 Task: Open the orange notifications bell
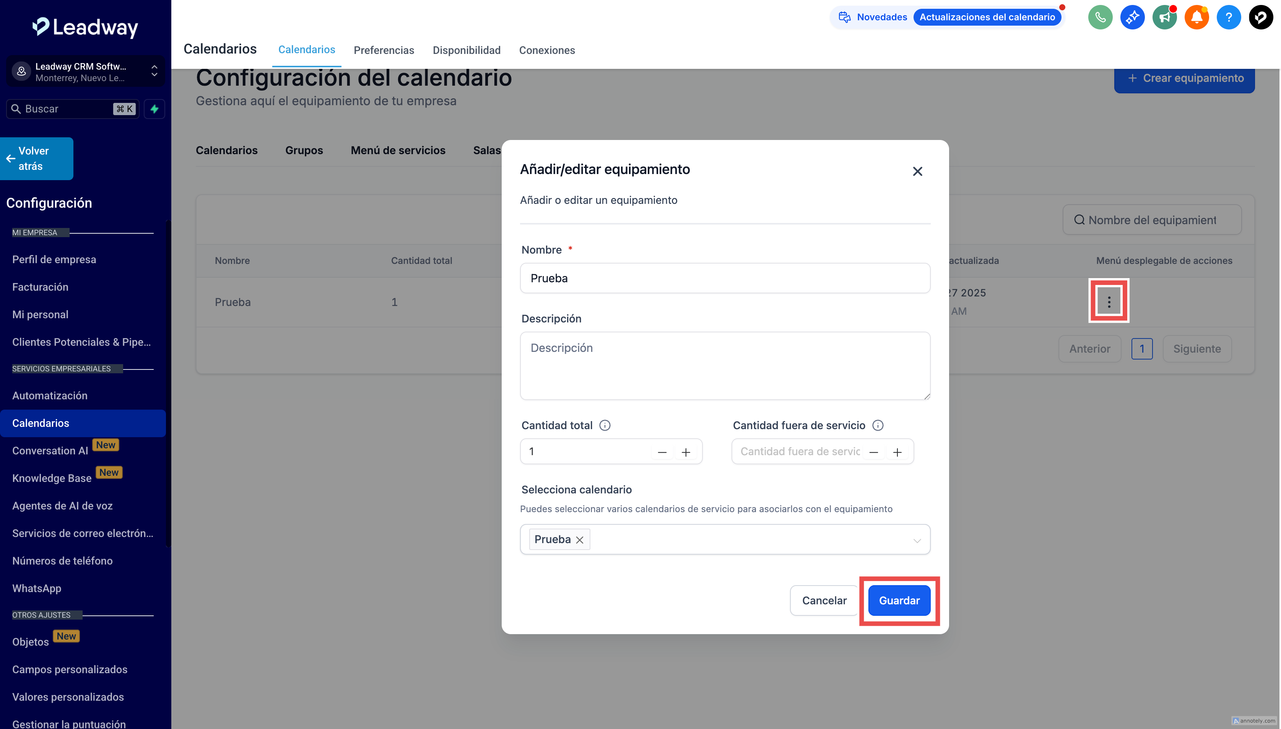tap(1196, 18)
